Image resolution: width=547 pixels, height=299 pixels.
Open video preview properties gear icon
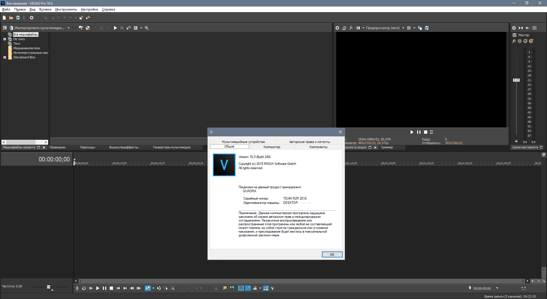click(x=337, y=28)
